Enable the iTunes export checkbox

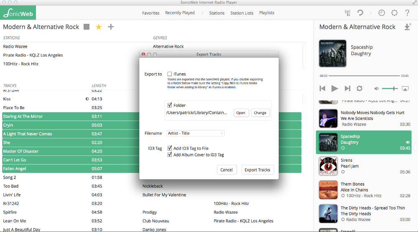point(170,74)
